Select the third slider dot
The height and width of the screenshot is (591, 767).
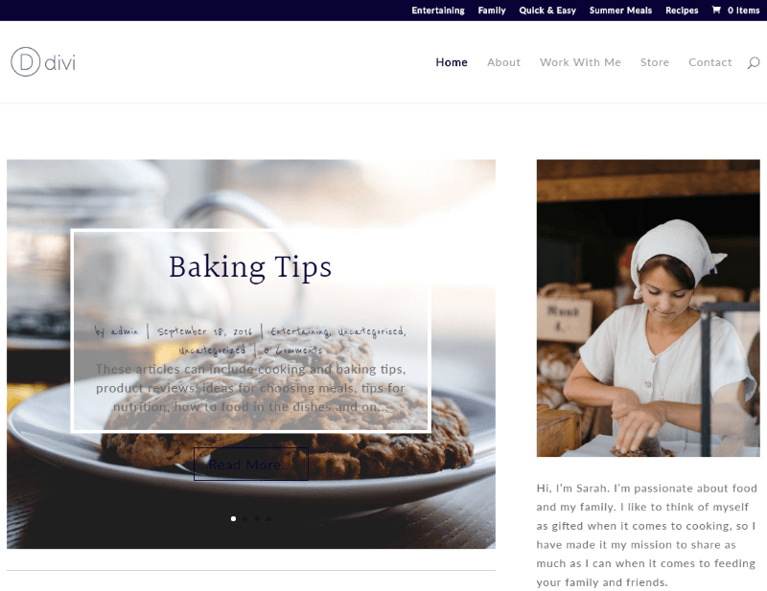click(257, 518)
